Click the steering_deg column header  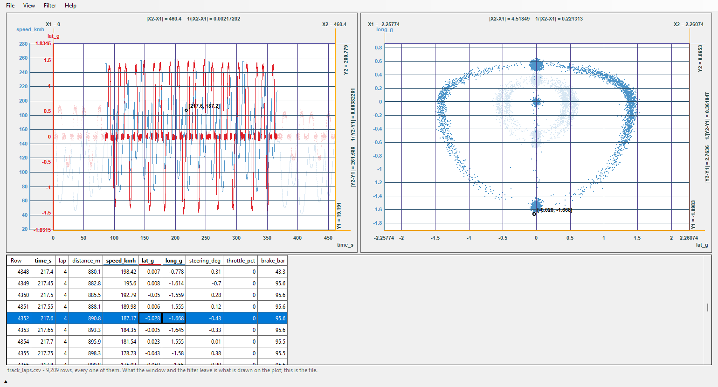(205, 261)
